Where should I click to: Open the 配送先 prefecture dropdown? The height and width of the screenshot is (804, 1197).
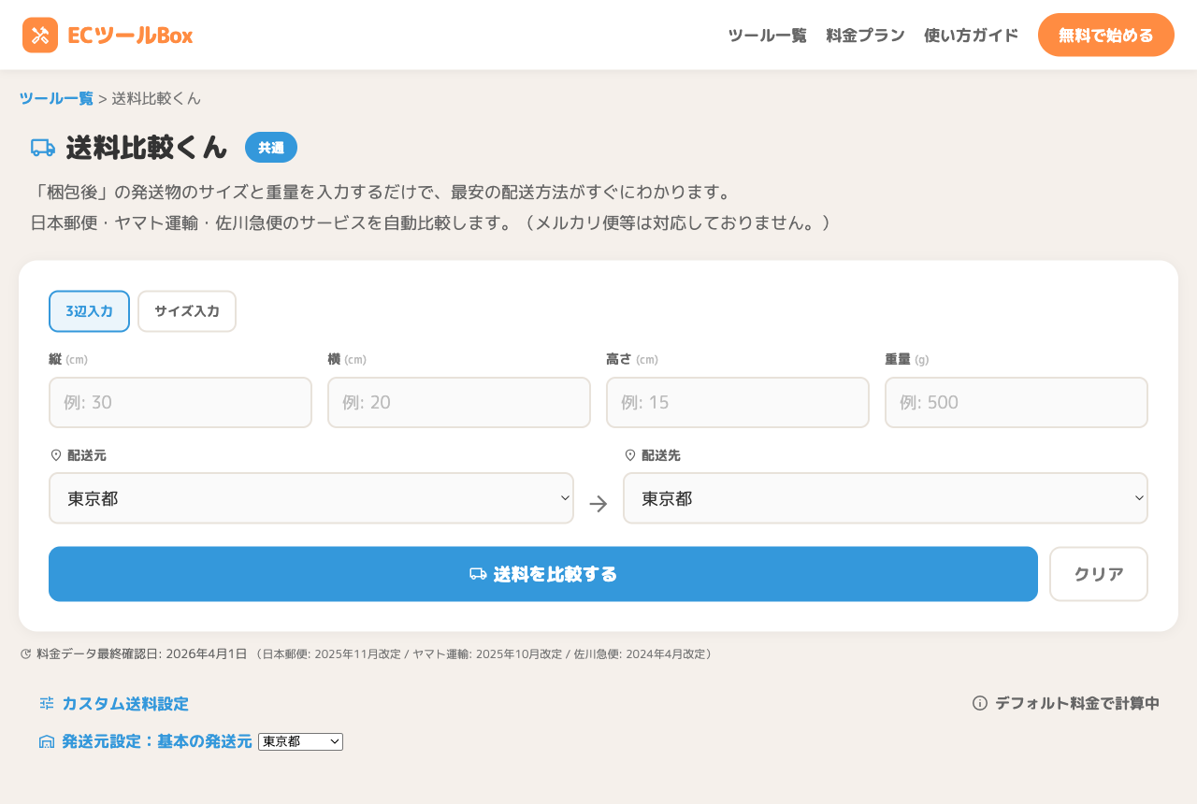click(x=886, y=498)
